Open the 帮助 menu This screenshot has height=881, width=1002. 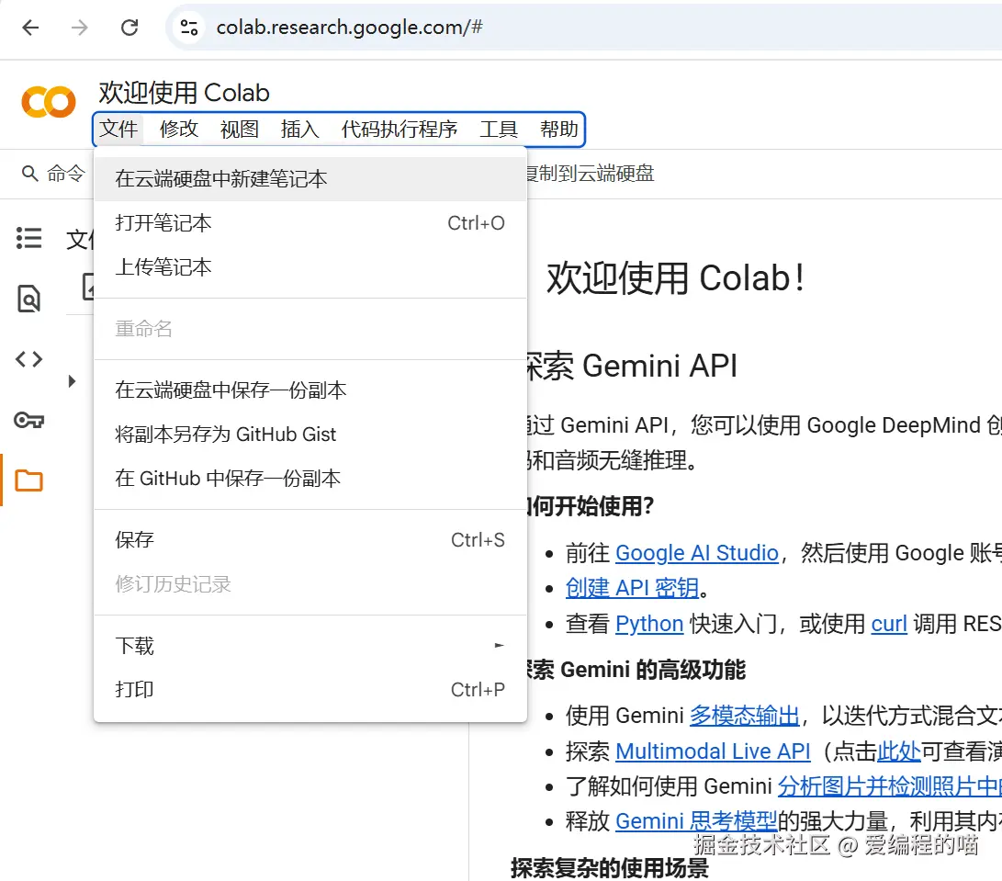pos(558,130)
